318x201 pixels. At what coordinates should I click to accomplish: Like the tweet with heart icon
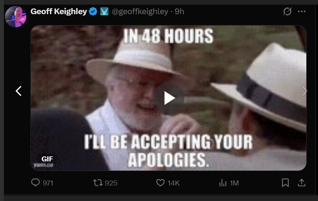[160, 183]
